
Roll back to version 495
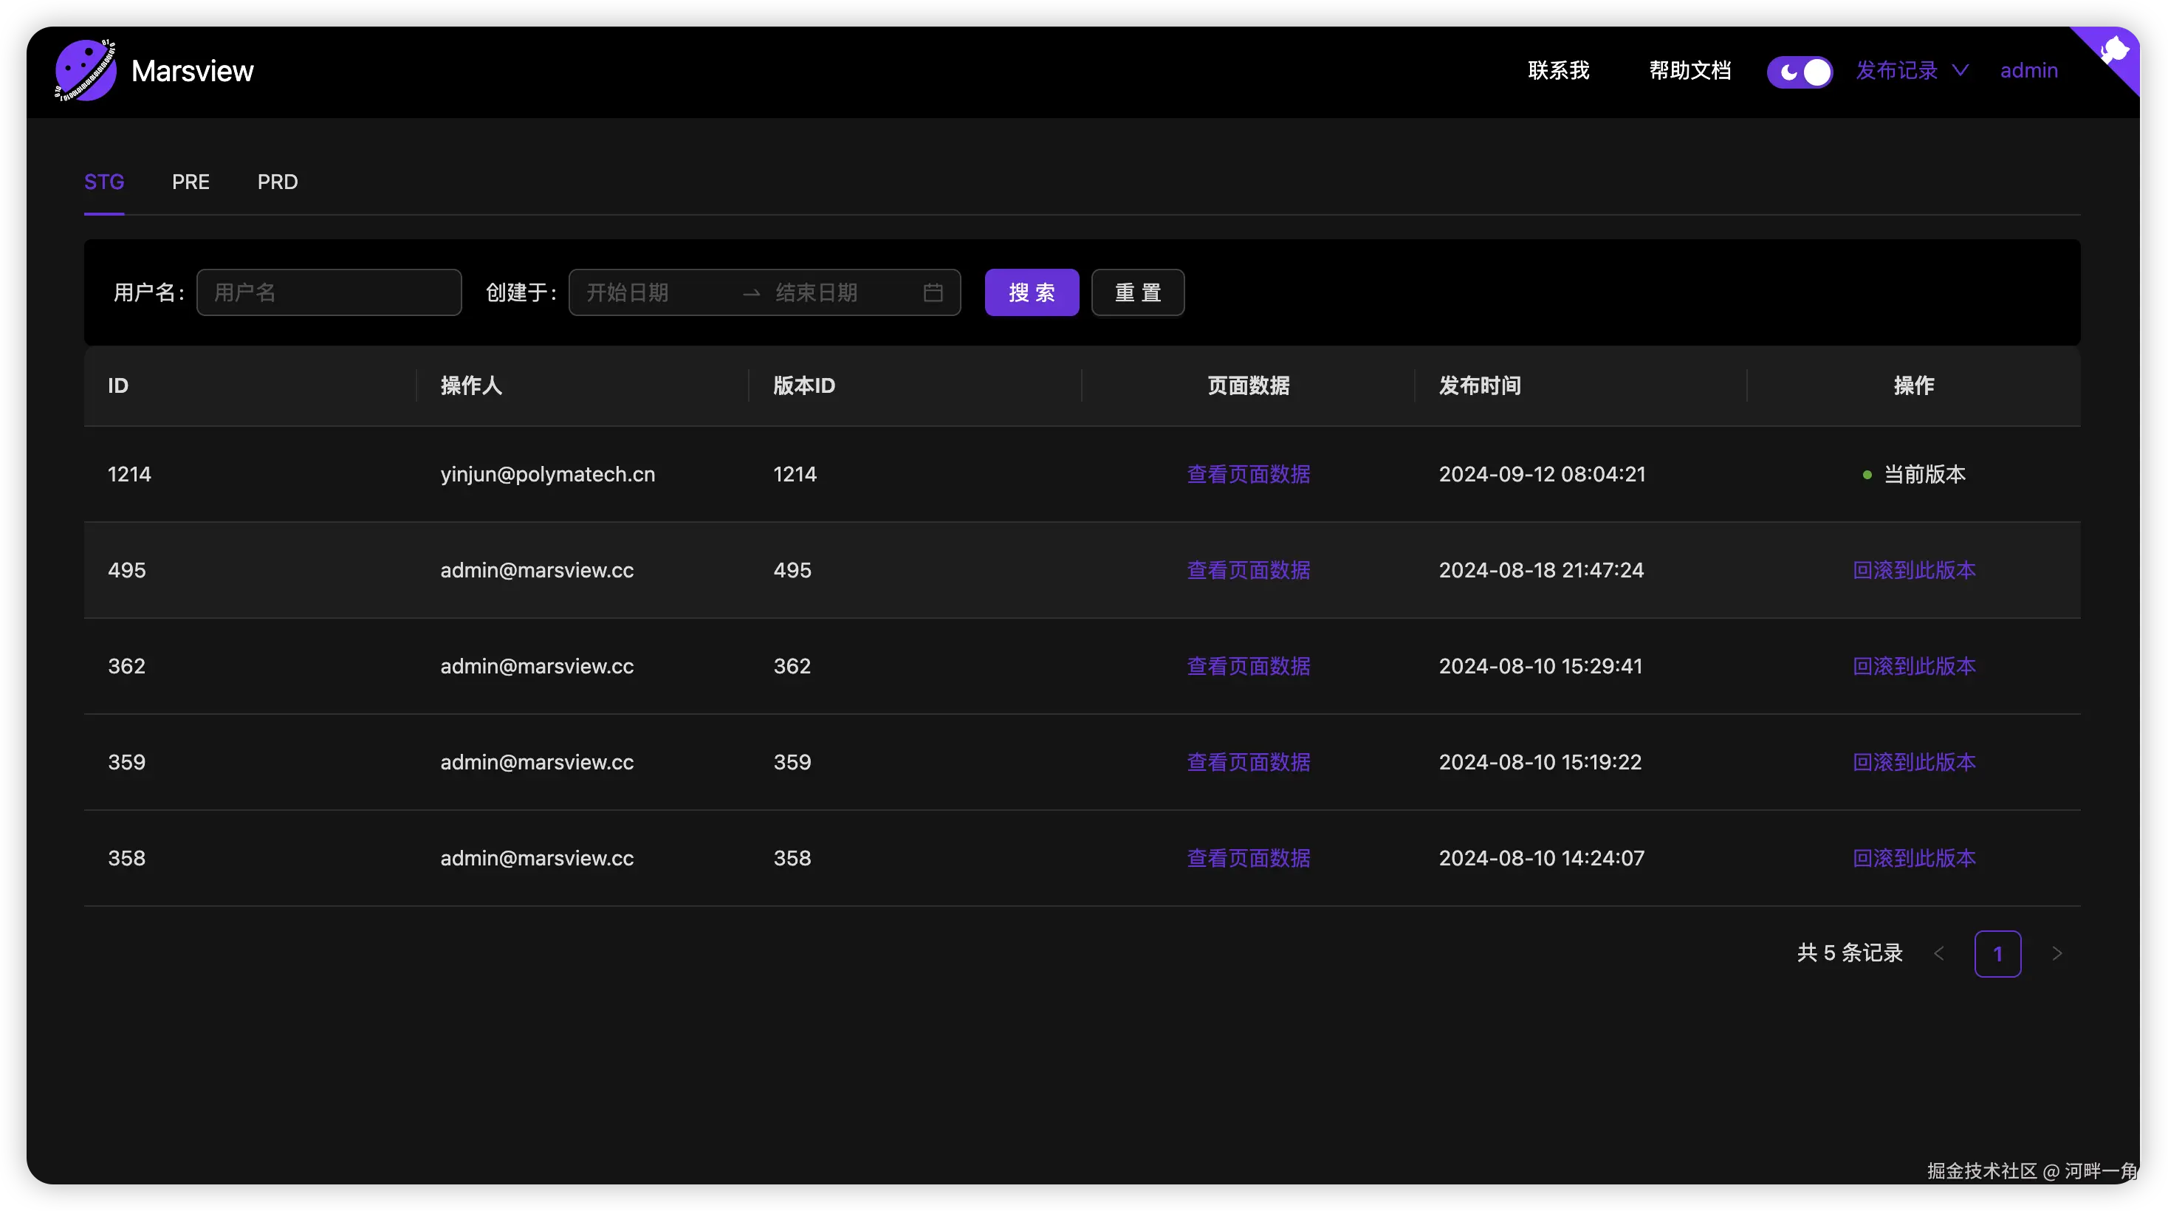tap(1914, 571)
